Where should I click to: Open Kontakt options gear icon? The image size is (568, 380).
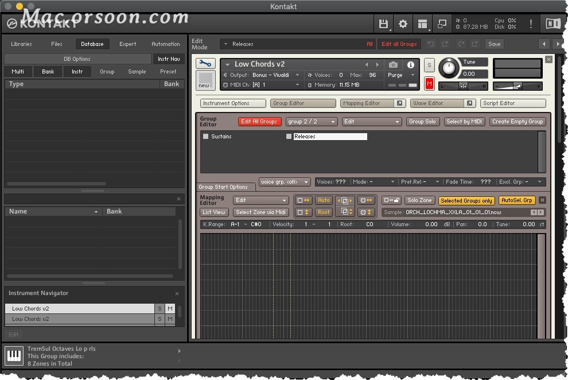click(403, 24)
